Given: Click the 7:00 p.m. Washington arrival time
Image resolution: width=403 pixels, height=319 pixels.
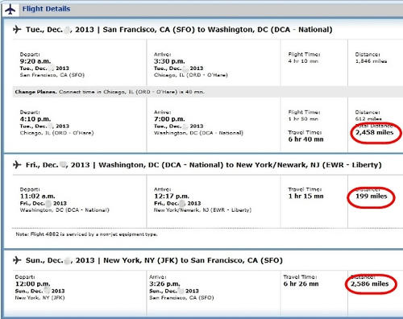Looking at the screenshot, I should (169, 119).
